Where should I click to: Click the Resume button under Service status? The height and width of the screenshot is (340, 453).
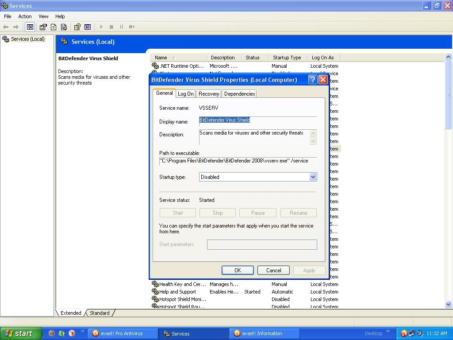pyautogui.click(x=299, y=213)
